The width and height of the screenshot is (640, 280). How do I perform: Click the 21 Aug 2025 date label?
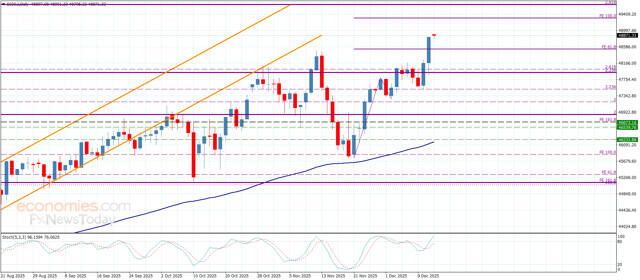tap(13, 276)
